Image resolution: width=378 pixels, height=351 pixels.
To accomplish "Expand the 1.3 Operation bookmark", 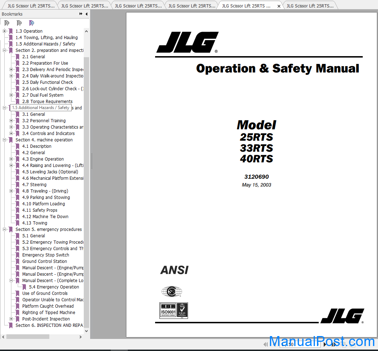I will pyautogui.click(x=4, y=31).
